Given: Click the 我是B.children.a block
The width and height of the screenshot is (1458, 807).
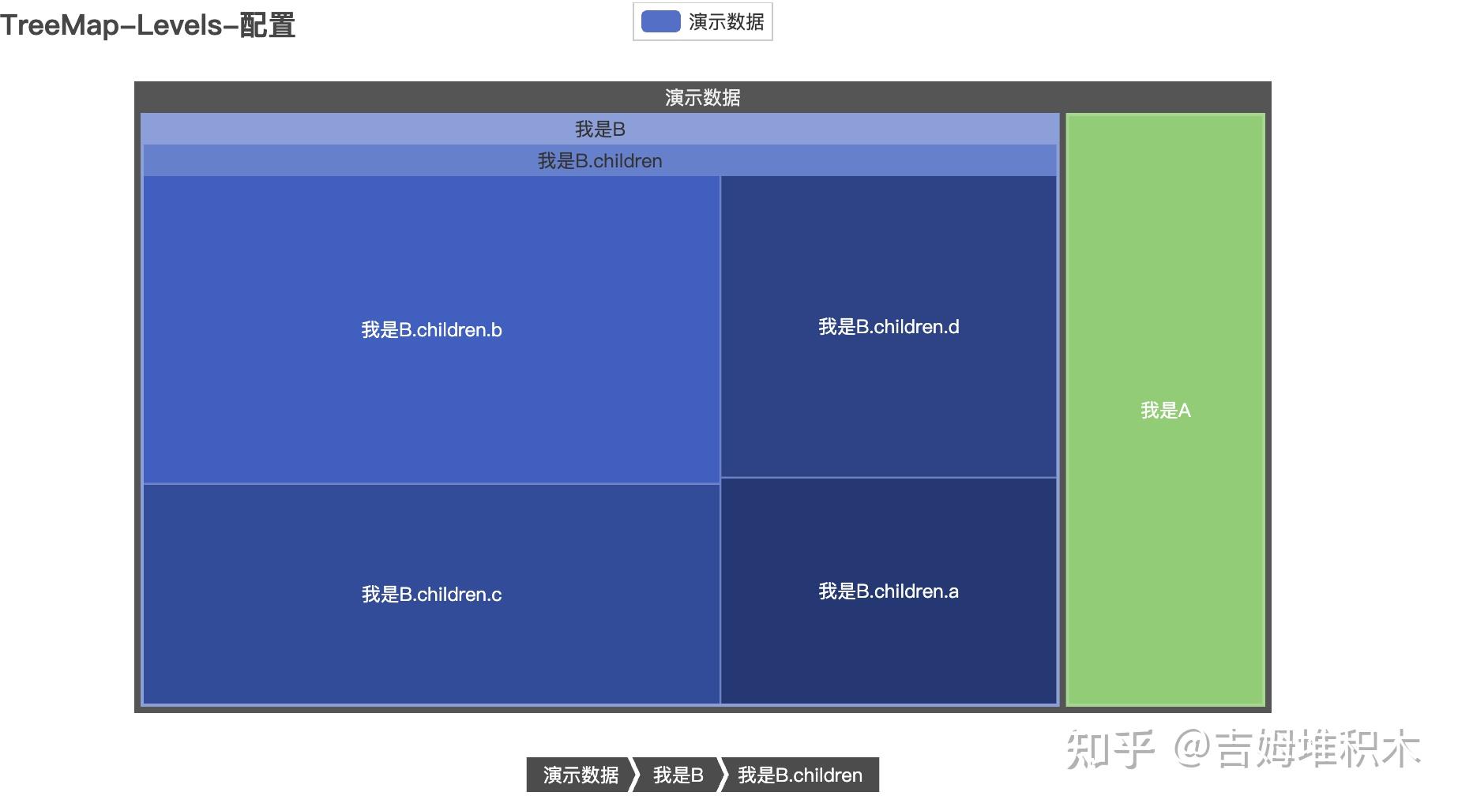Looking at the screenshot, I should pos(888,591).
